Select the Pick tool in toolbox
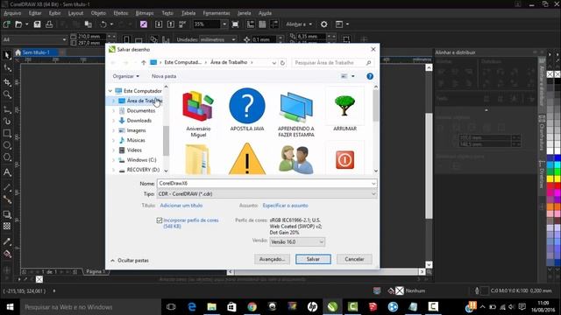 point(7,55)
